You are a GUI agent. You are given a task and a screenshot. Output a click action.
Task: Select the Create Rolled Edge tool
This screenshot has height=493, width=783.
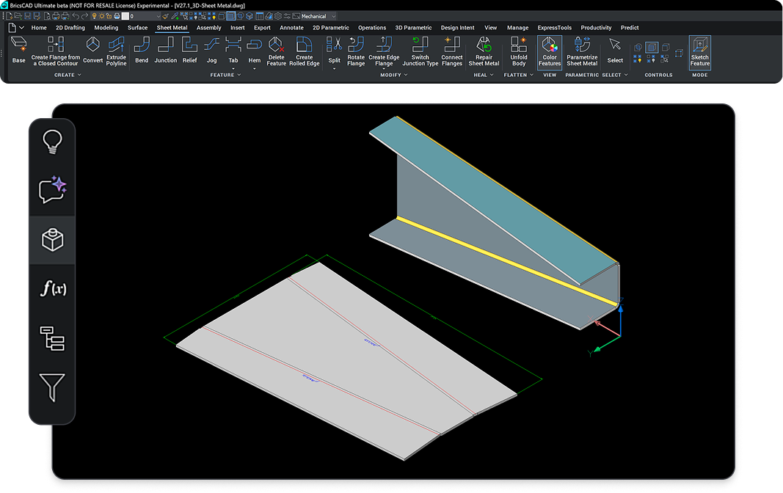pos(304,51)
